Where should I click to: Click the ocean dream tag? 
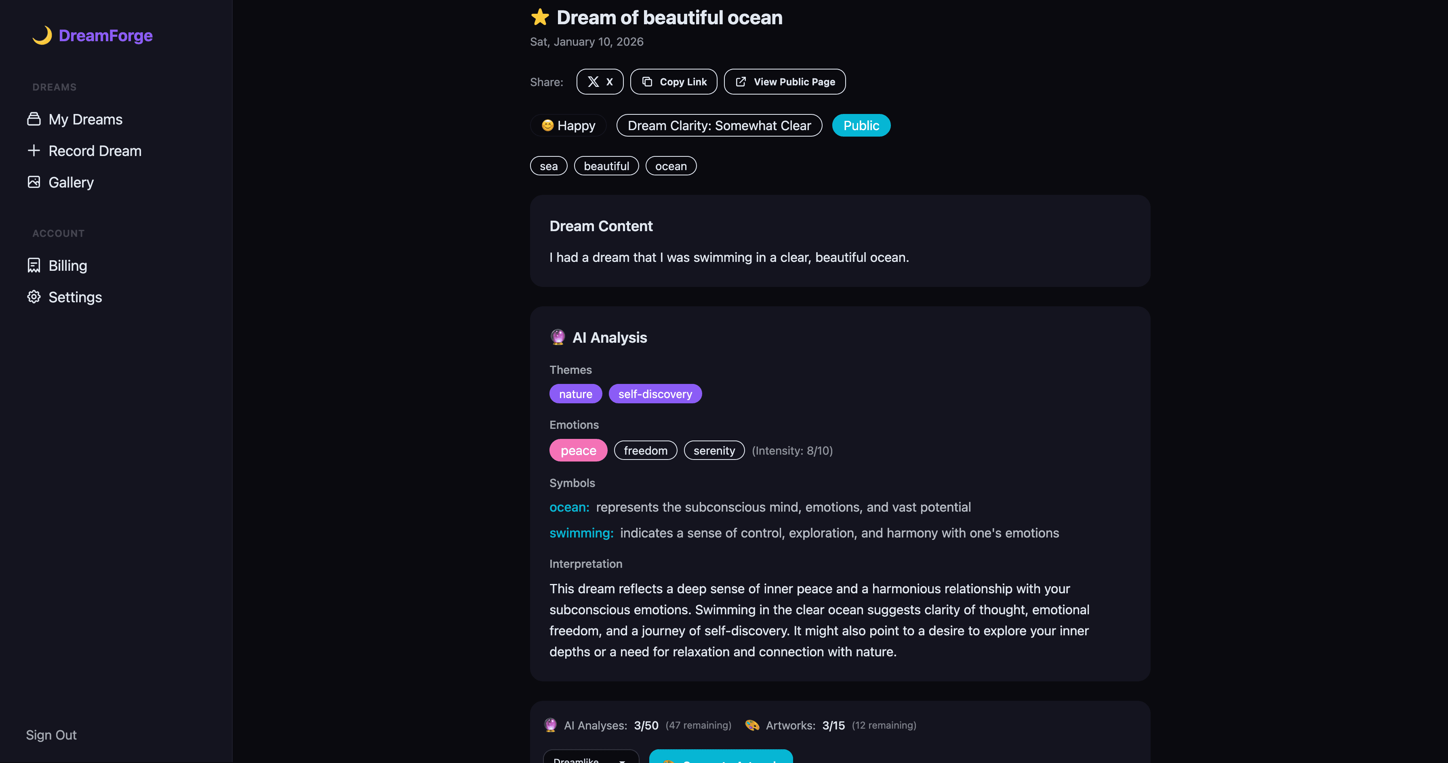[x=671, y=166]
